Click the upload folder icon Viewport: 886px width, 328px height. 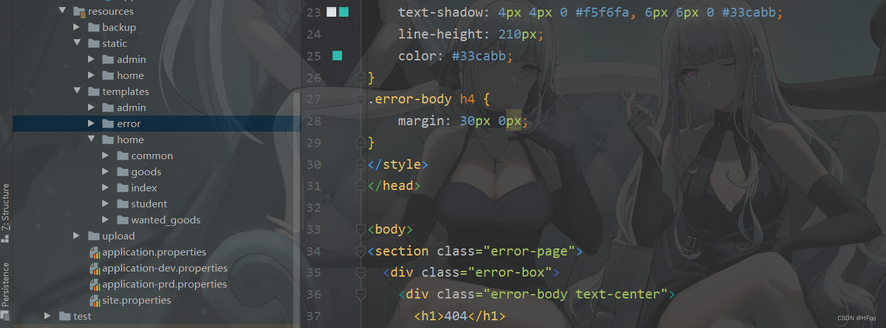click(x=94, y=236)
